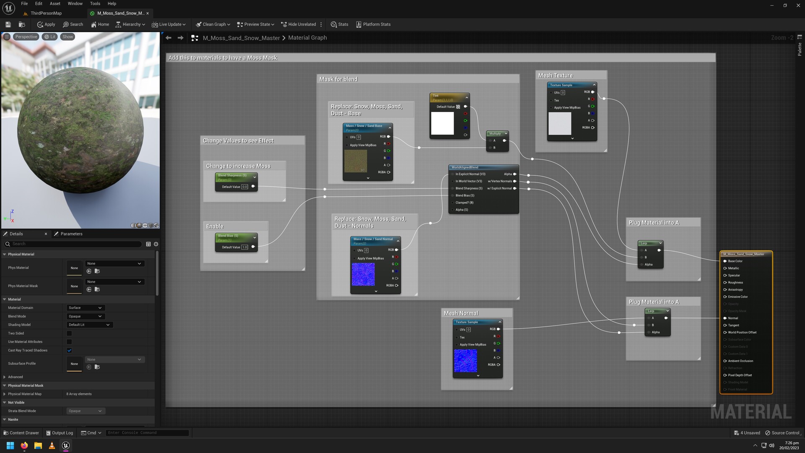
Task: Open the Search tool on the toolbar
Action: (x=73, y=24)
